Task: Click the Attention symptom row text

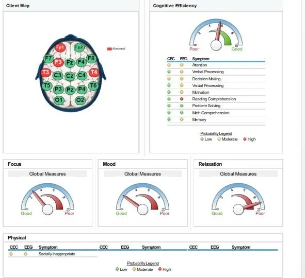Action: [200, 65]
